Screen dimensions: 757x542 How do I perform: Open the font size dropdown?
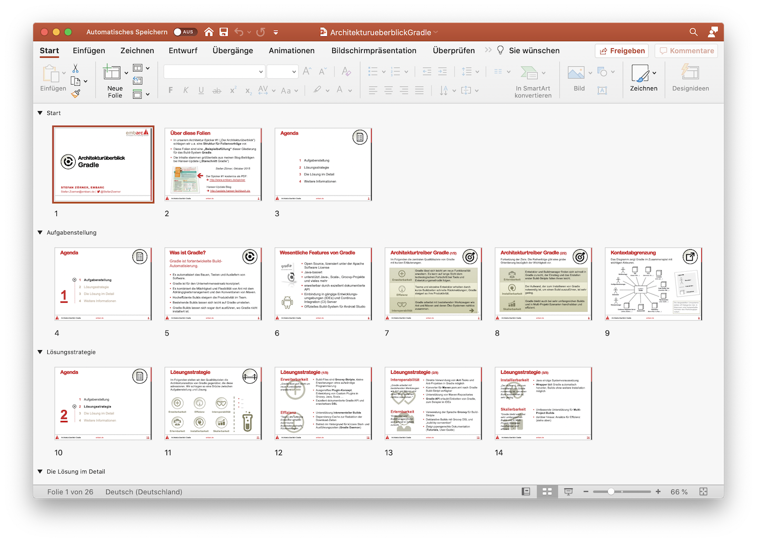(x=294, y=71)
